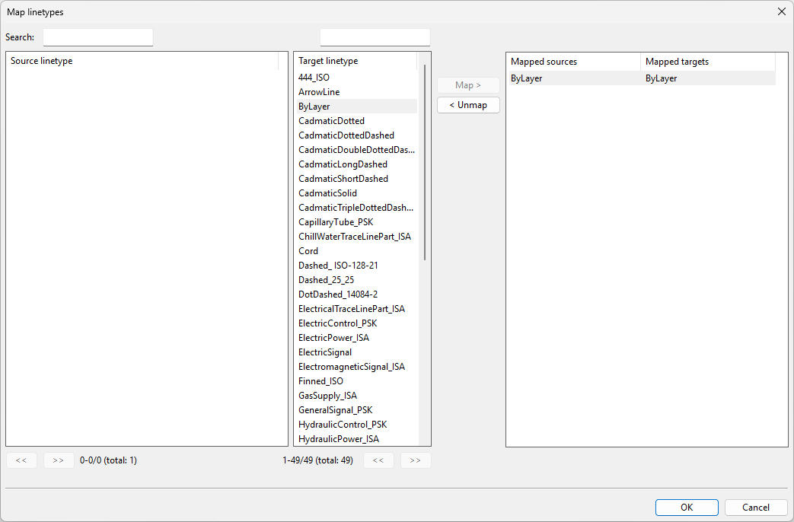Select Cord linetype in target list
Viewport: 794px width, 522px height.
tap(308, 251)
